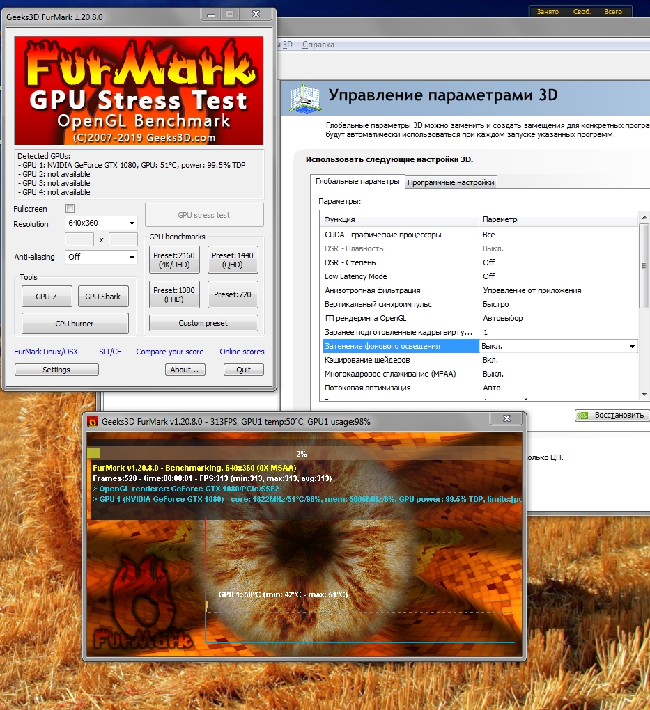This screenshot has height=710, width=650.
Task: Select Заранее подготовленные кадры row
Action: (x=479, y=332)
